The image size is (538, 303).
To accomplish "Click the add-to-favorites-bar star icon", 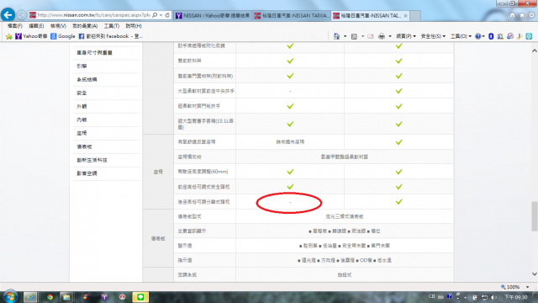I will tap(9, 36).
